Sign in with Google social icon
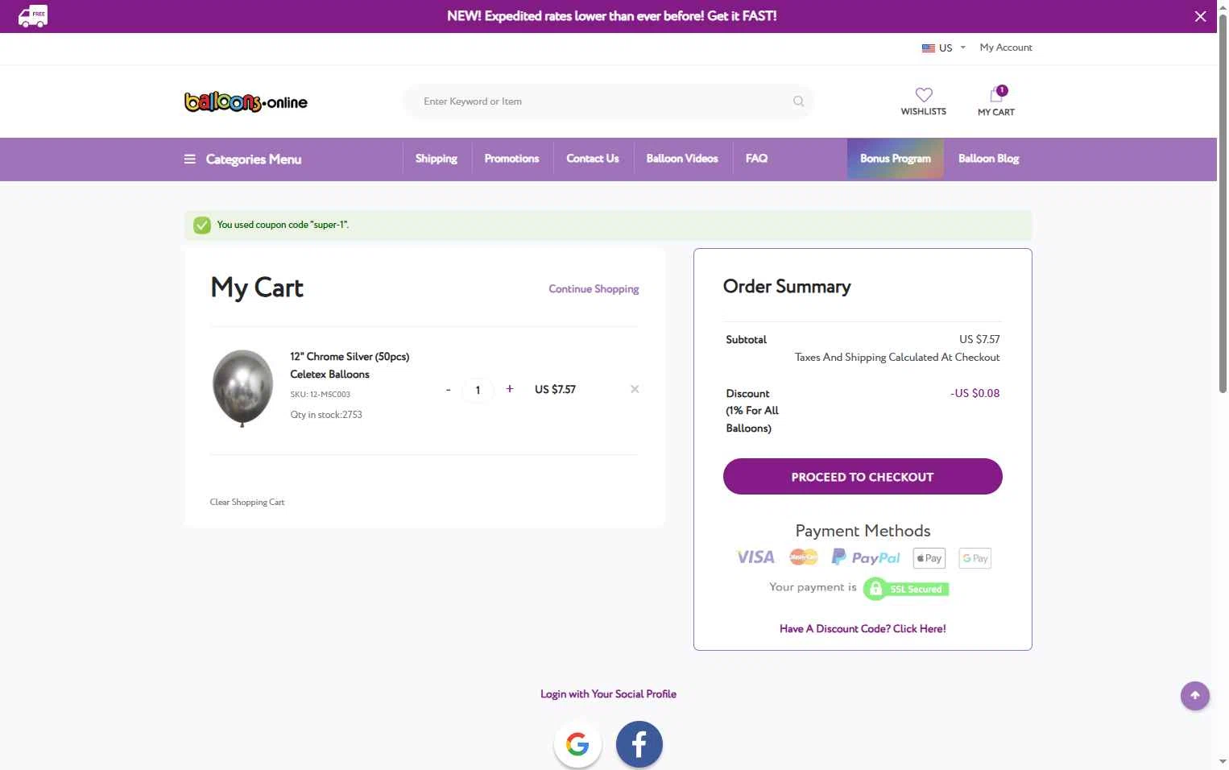The image size is (1229, 770). (x=577, y=744)
